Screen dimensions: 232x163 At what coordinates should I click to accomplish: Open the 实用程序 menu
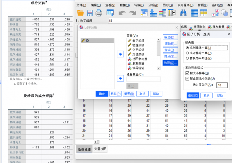click(x=185, y=5)
